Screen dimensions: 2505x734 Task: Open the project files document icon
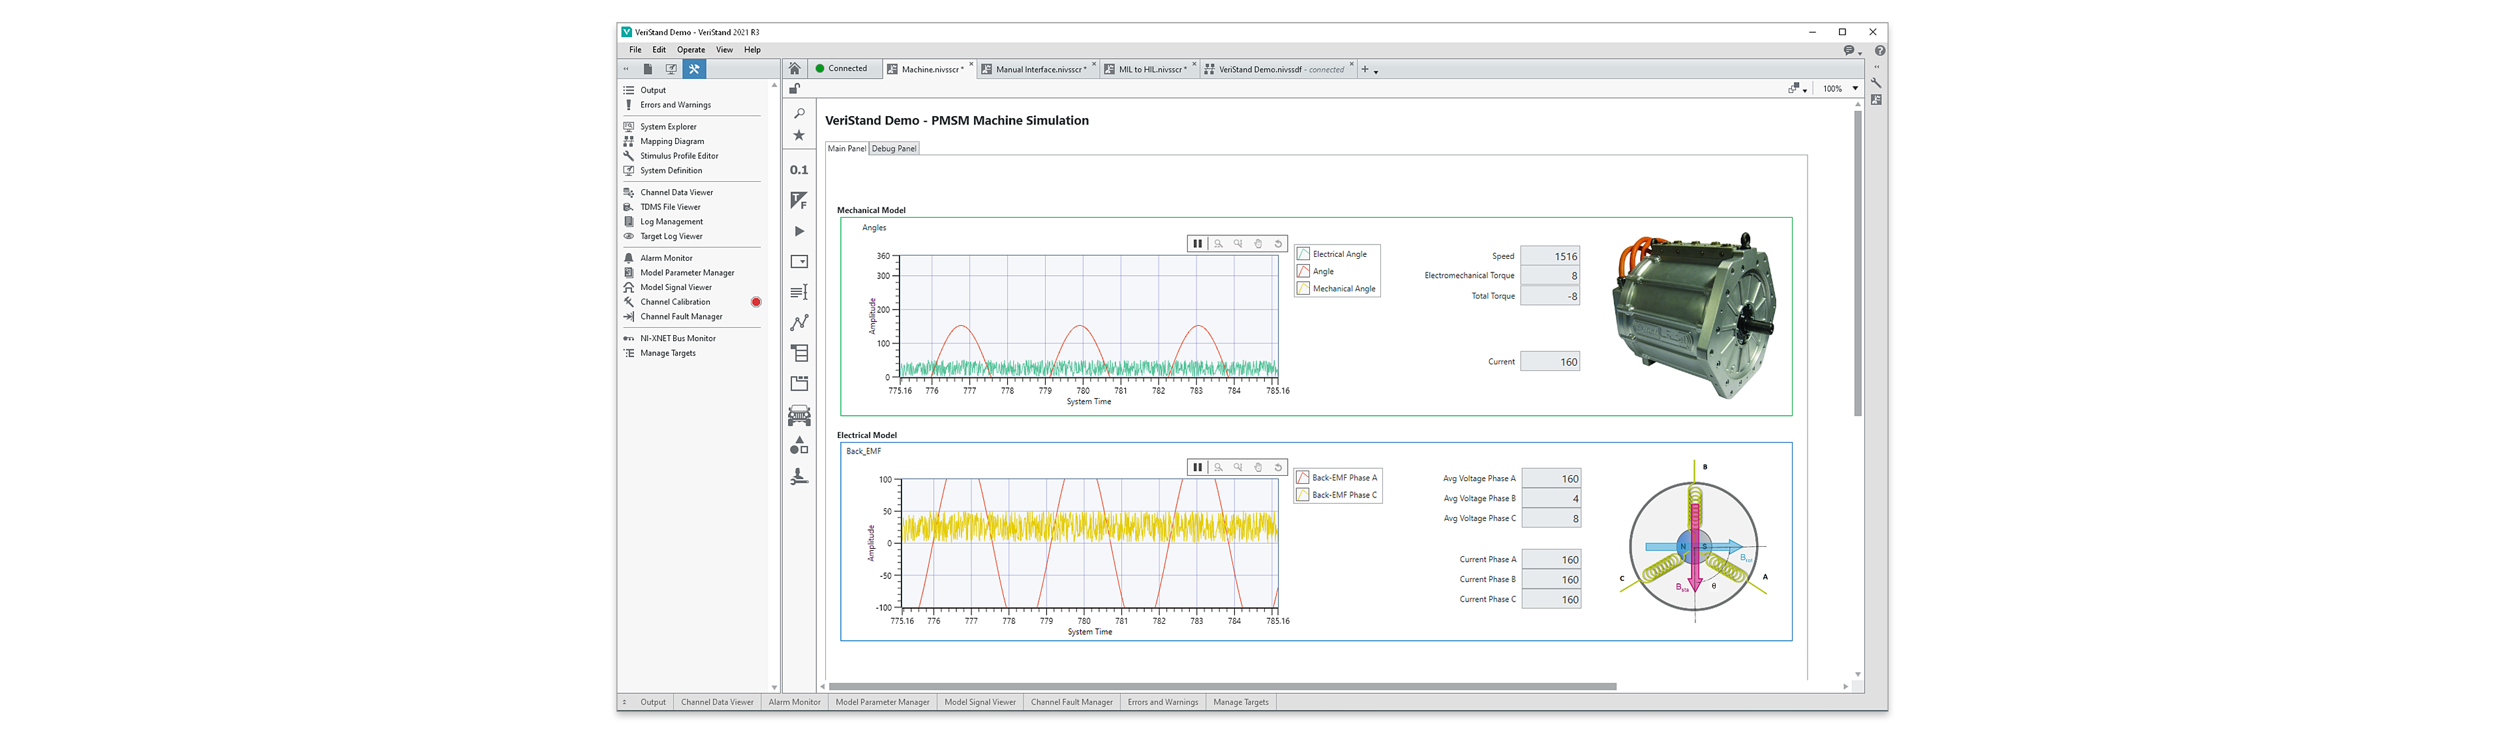[x=648, y=69]
